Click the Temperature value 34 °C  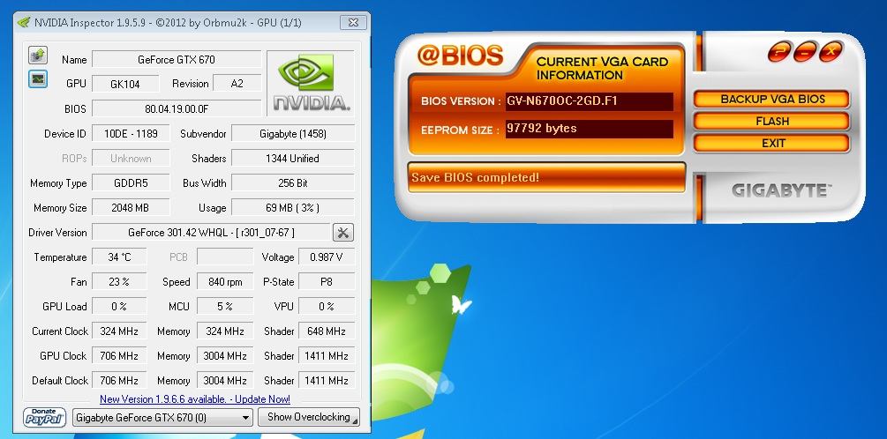click(119, 257)
